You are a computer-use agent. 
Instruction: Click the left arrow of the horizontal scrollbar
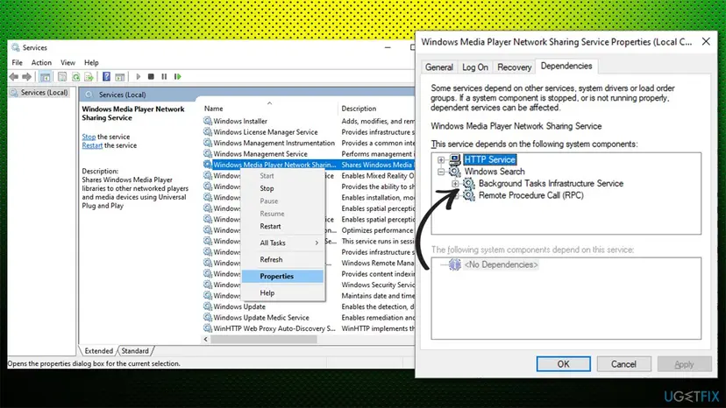(206, 339)
